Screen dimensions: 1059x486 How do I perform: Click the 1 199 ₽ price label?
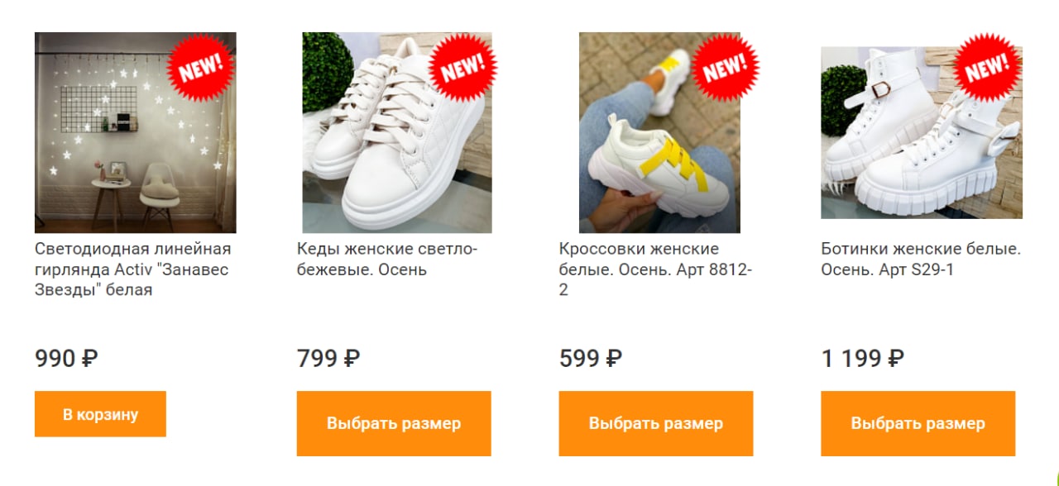click(x=863, y=359)
